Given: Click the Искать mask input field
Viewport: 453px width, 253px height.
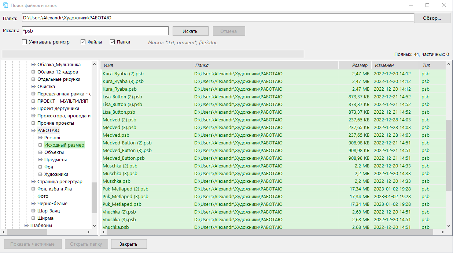Looking at the screenshot, I should click(95, 31).
